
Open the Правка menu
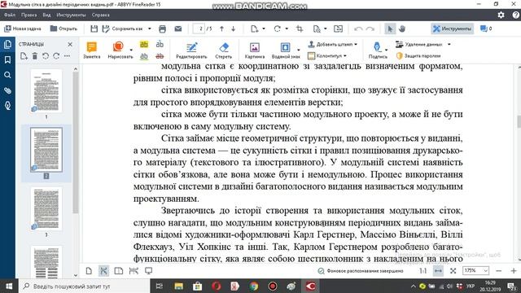(29, 15)
